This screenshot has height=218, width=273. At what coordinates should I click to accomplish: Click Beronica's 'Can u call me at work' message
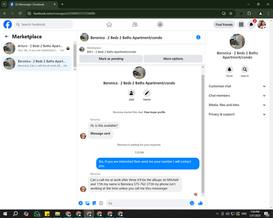coord(135,184)
